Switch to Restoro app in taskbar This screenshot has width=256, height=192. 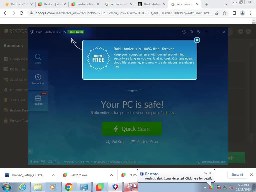99,187
